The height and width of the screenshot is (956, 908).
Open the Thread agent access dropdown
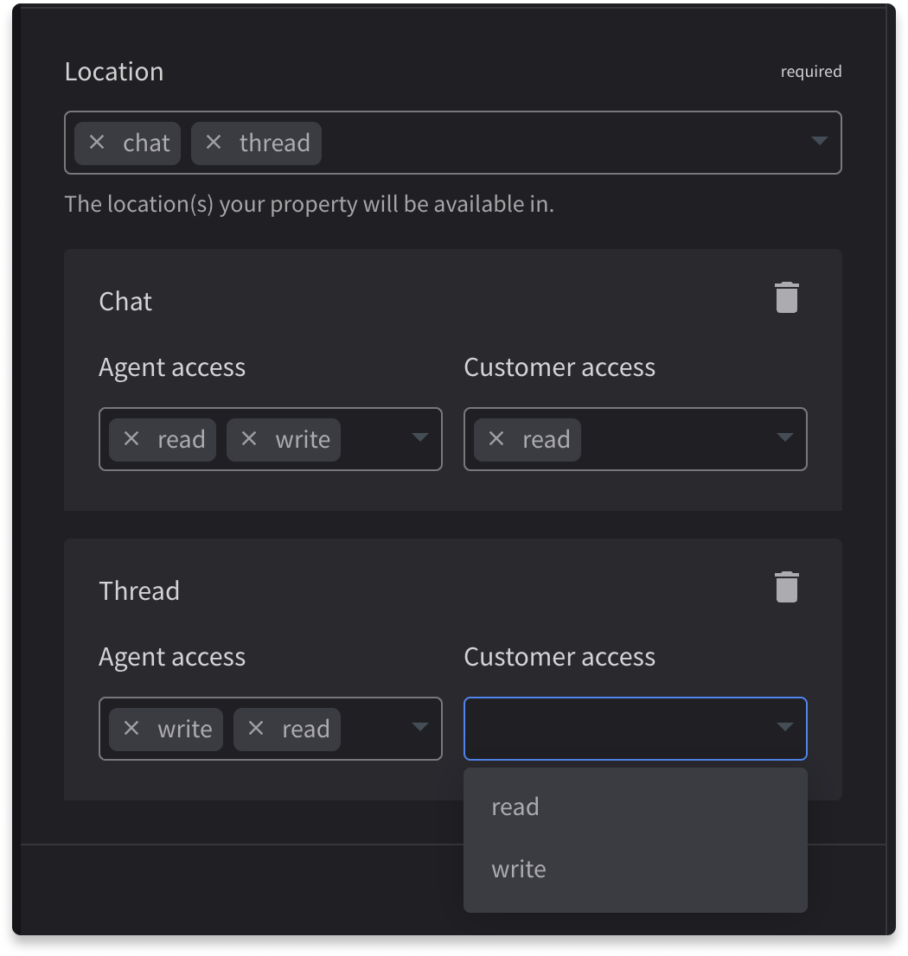pyautogui.click(x=420, y=729)
